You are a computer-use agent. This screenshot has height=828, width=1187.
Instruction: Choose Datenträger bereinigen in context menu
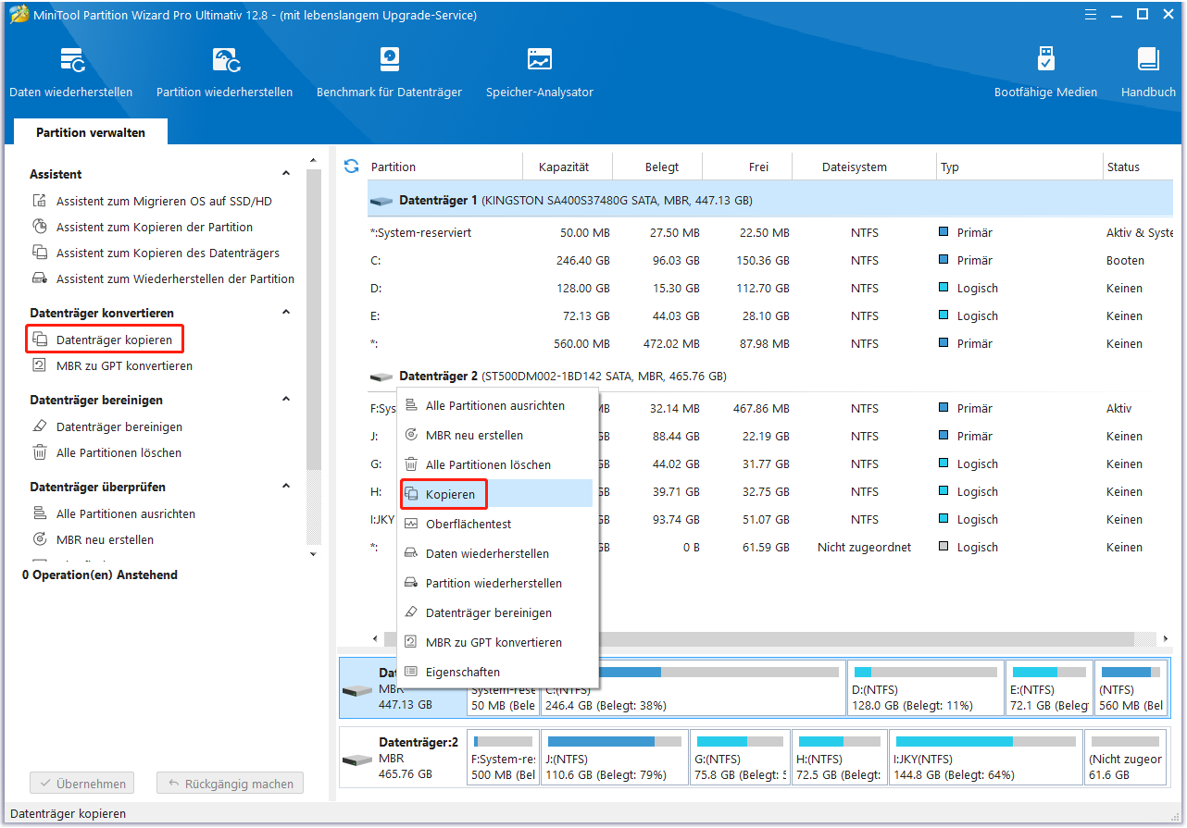(x=498, y=612)
